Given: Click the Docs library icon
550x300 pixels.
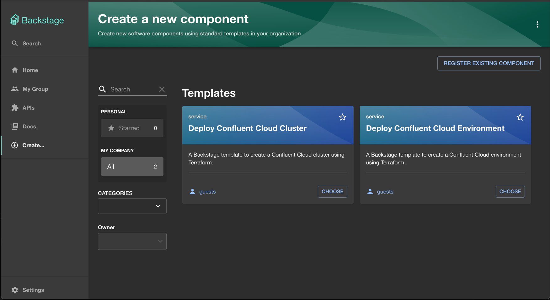Looking at the screenshot, I should pos(15,127).
